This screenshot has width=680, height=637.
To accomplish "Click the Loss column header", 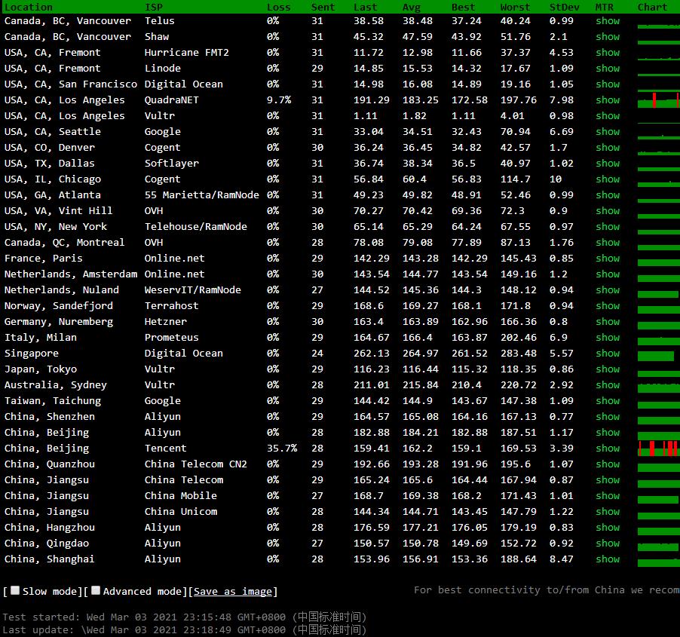I will [278, 7].
